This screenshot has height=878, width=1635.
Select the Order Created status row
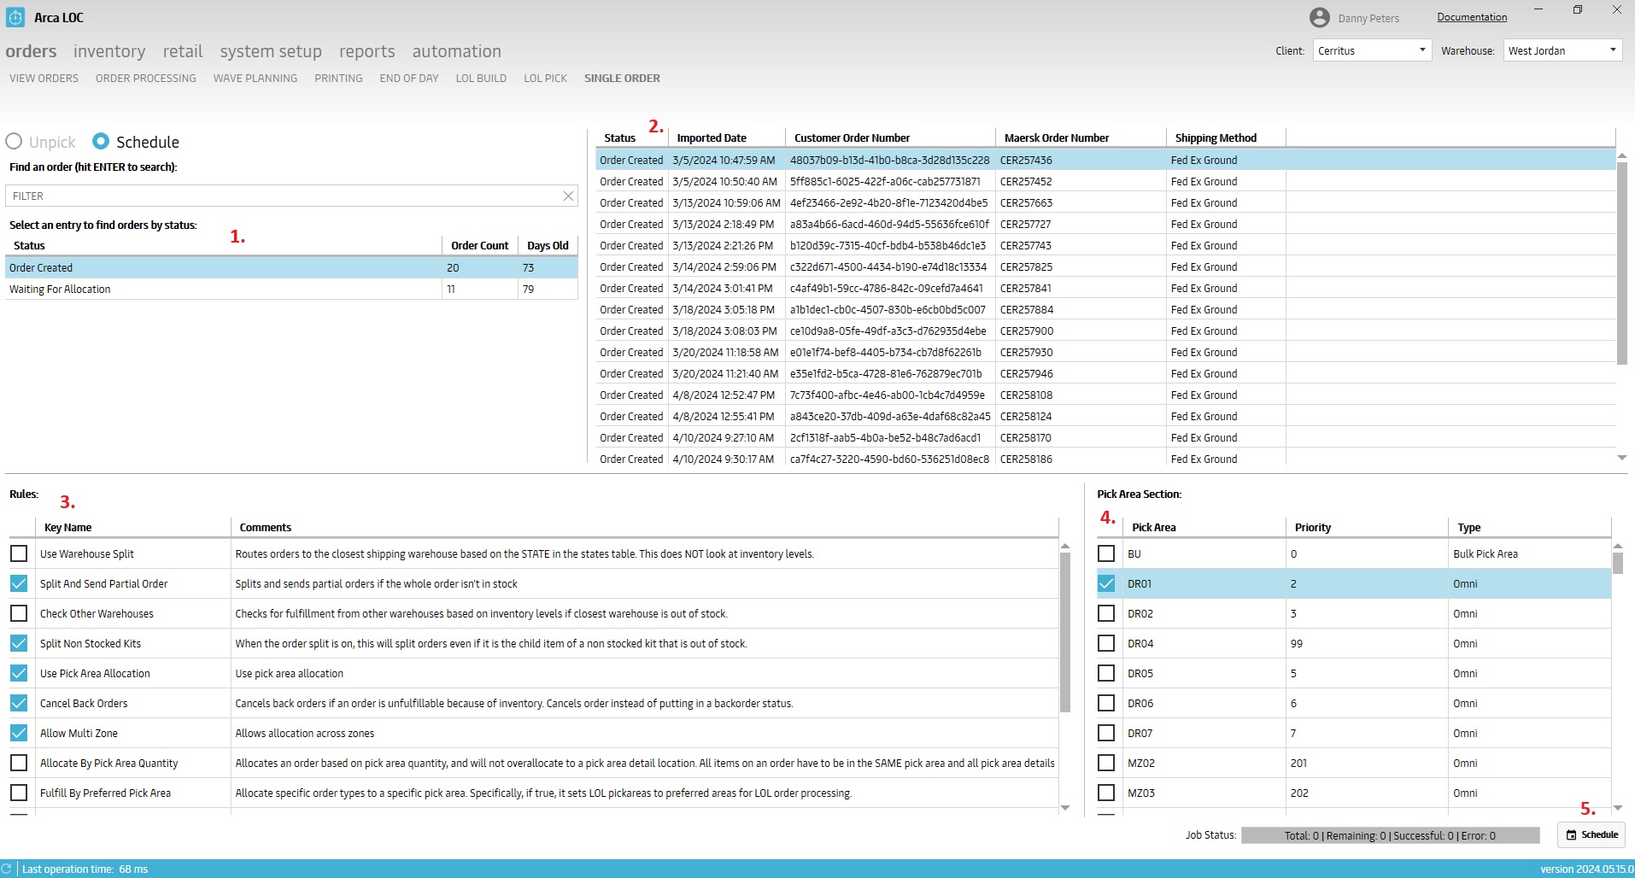(x=291, y=267)
